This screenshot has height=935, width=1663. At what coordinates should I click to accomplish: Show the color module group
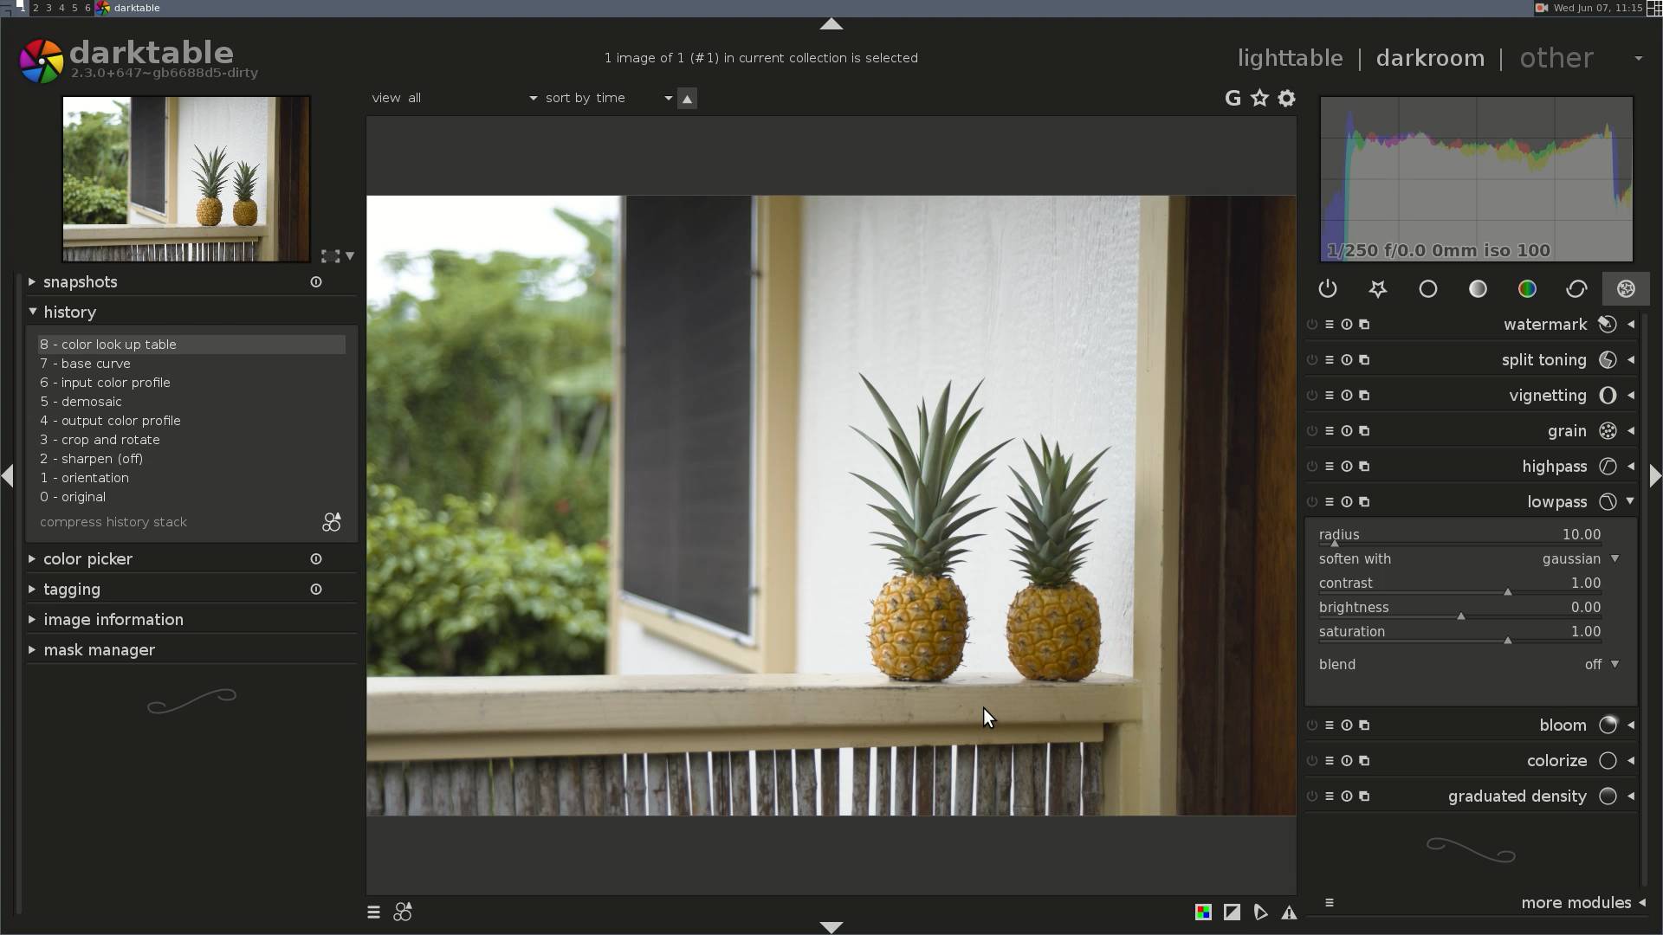(1527, 289)
